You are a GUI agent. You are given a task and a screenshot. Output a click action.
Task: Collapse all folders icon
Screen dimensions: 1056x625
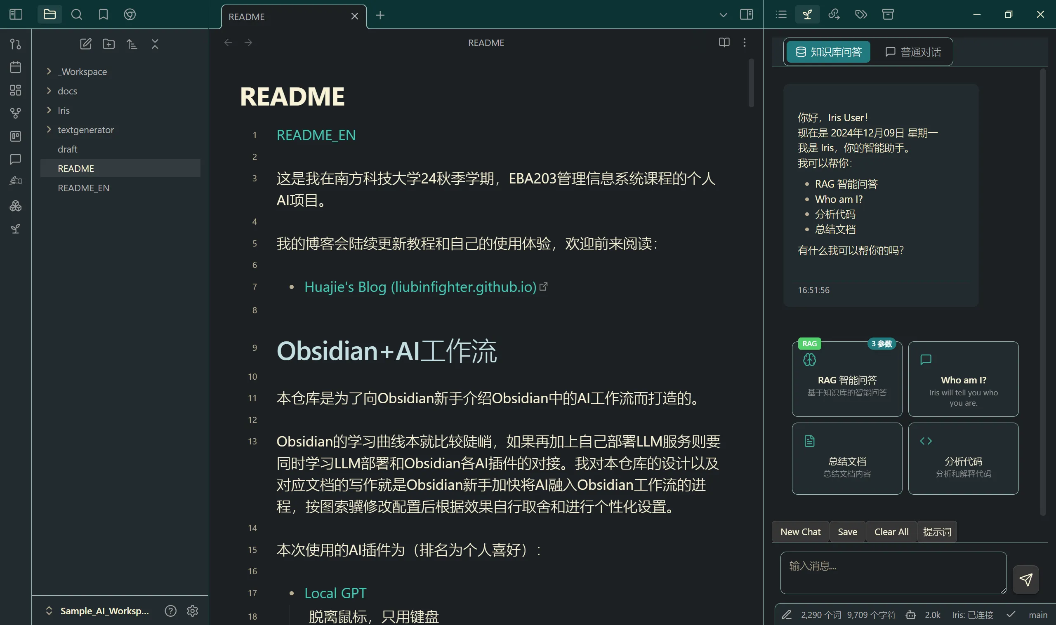coord(155,44)
